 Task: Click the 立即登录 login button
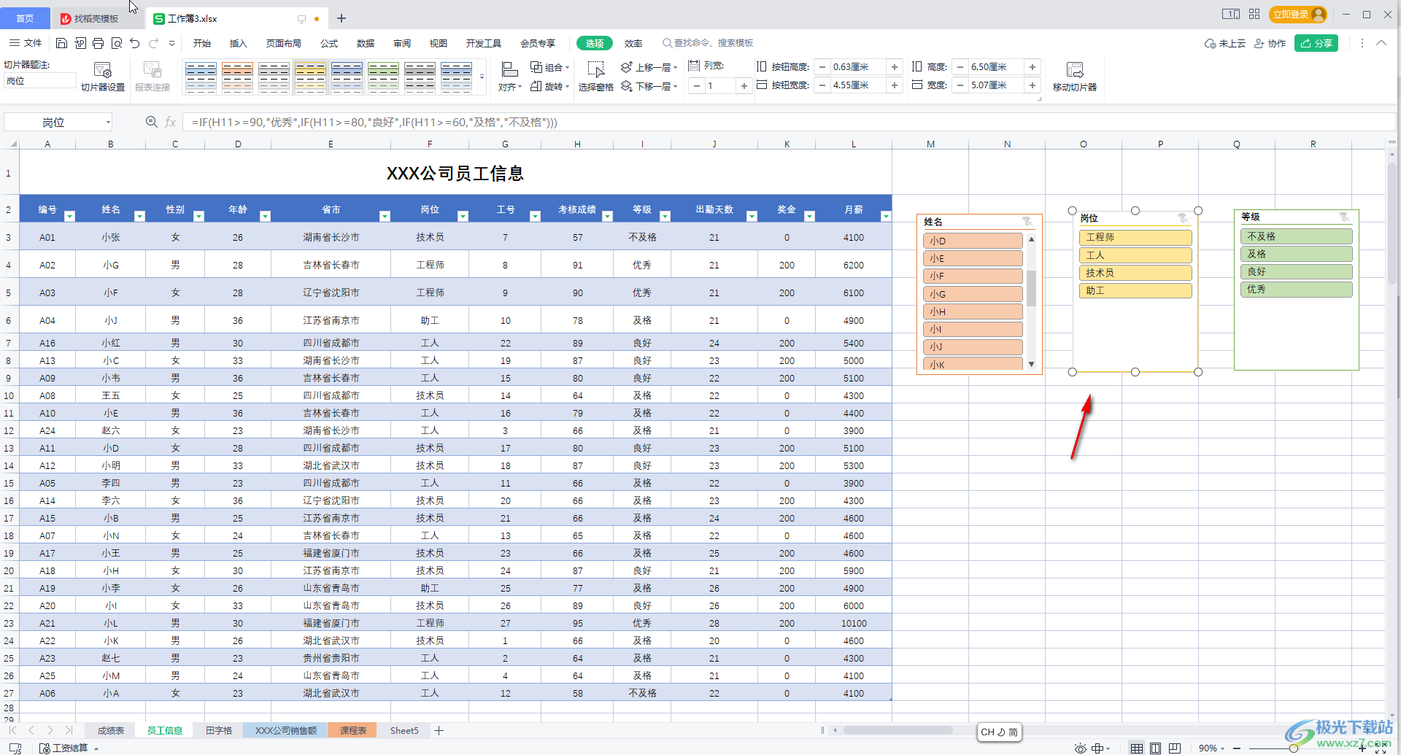click(1298, 14)
